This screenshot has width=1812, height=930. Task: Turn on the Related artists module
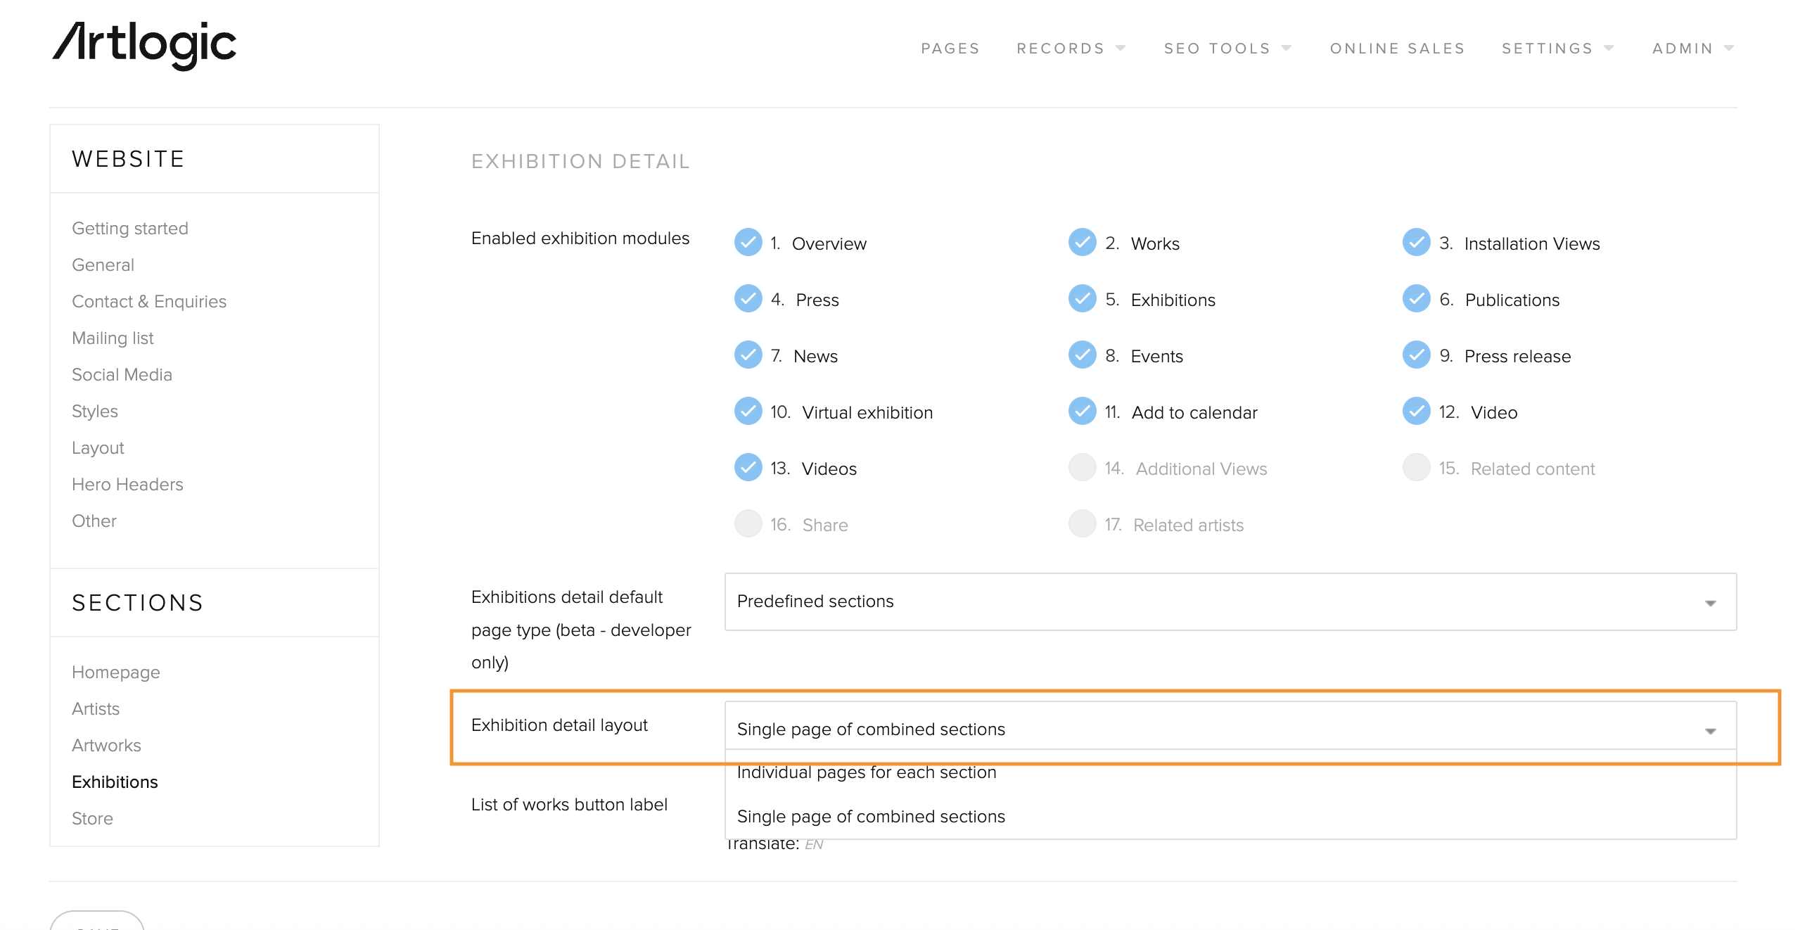point(1082,524)
